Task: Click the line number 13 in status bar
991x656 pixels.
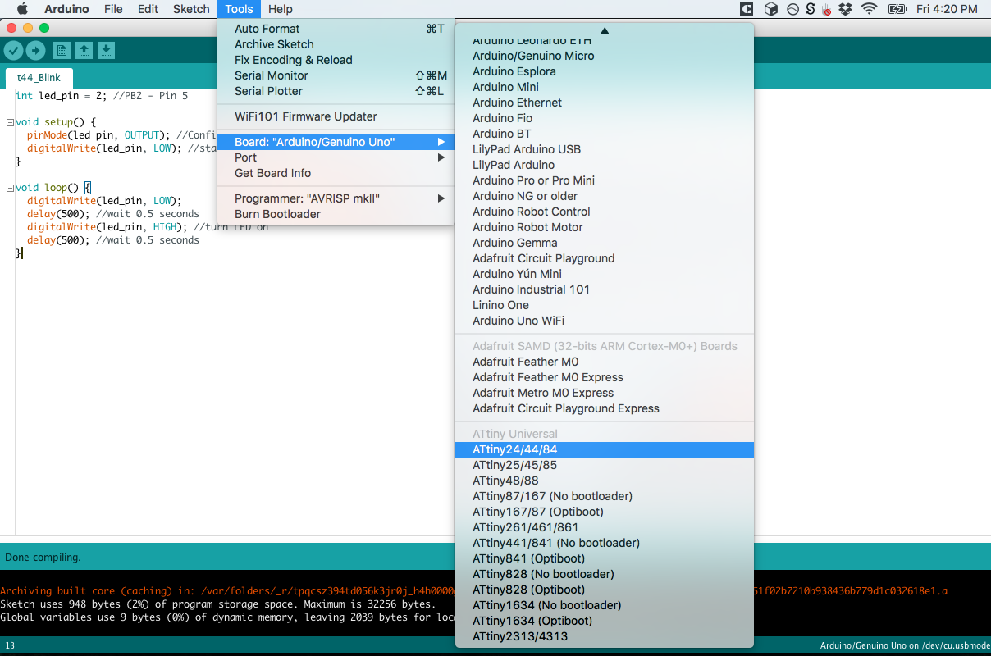Action: click(10, 645)
